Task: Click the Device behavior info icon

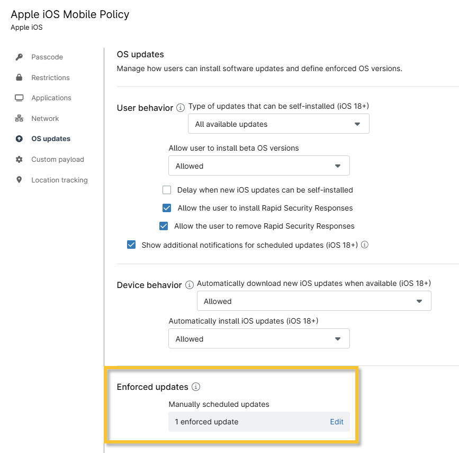Action: (189, 285)
